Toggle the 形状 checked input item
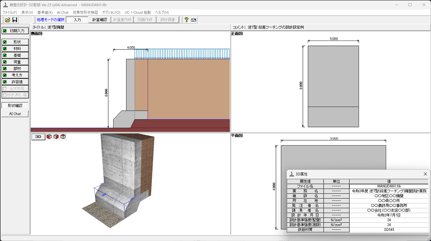431x241 pixels. pos(15,42)
